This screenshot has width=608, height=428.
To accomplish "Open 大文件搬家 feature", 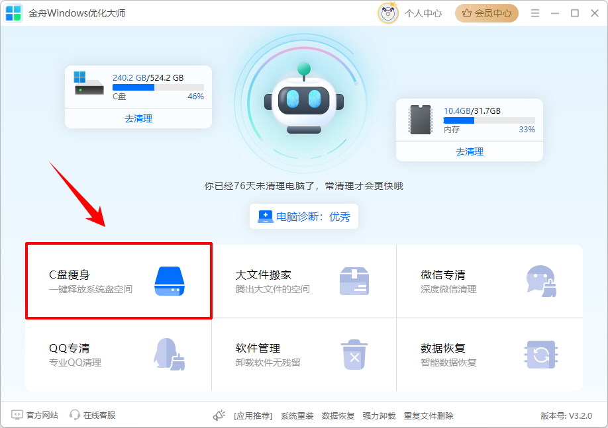I will [x=304, y=281].
